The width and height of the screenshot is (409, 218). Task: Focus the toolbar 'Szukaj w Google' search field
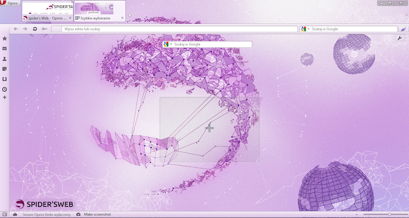[x=354, y=29]
